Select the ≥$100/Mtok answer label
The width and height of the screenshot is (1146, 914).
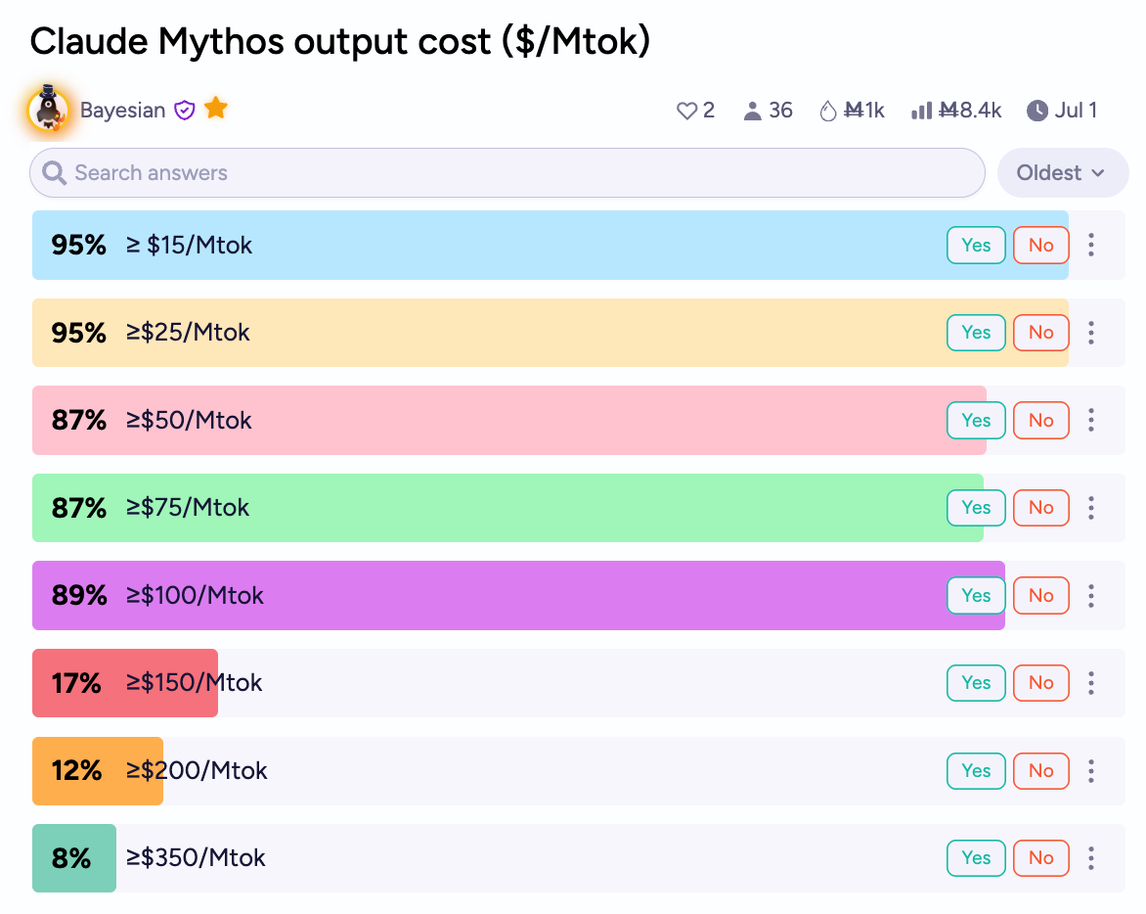pos(195,595)
